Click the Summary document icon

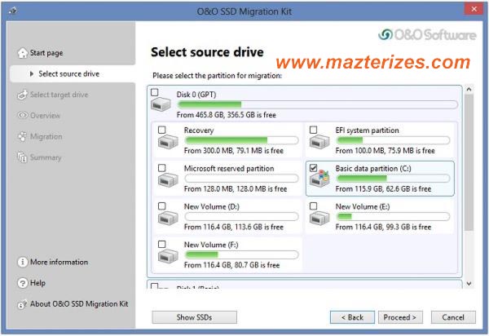23,157
